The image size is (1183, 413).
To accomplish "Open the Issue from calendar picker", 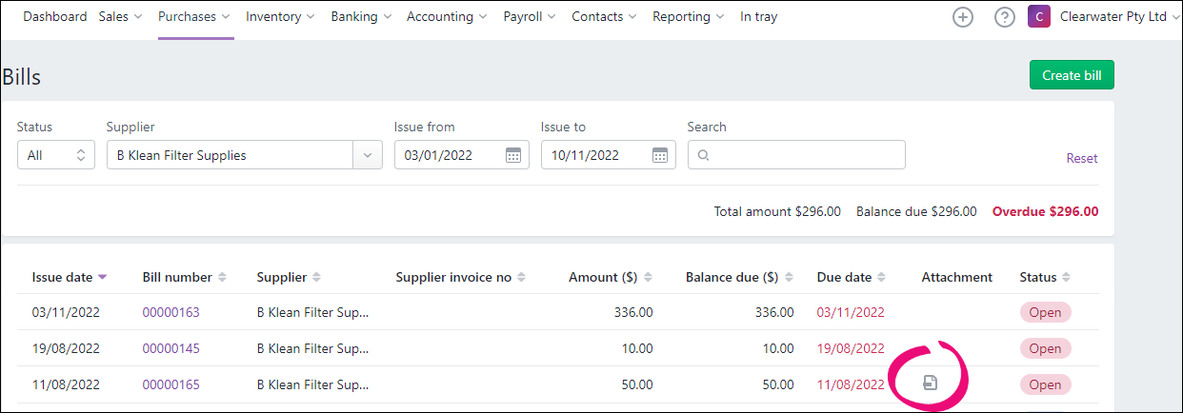I will point(513,155).
